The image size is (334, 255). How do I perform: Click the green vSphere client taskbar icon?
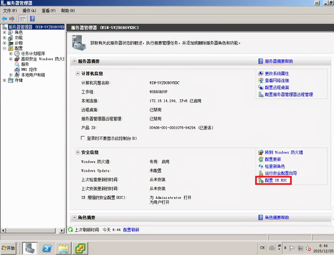pyautogui.click(x=80, y=248)
